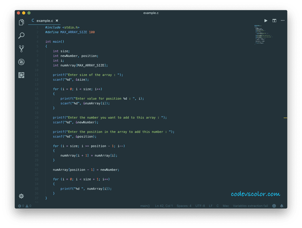Jump to cursor position via Ln 42, Col 1
Image resolution: width=302 pixels, height=228 pixels.
(164, 206)
